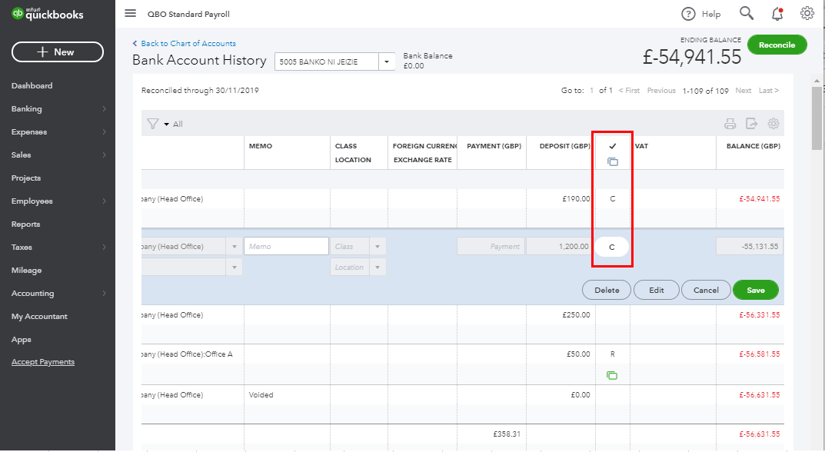Toggle the C reconcile status on the editing row
This screenshot has width=825, height=452.
(x=612, y=246)
